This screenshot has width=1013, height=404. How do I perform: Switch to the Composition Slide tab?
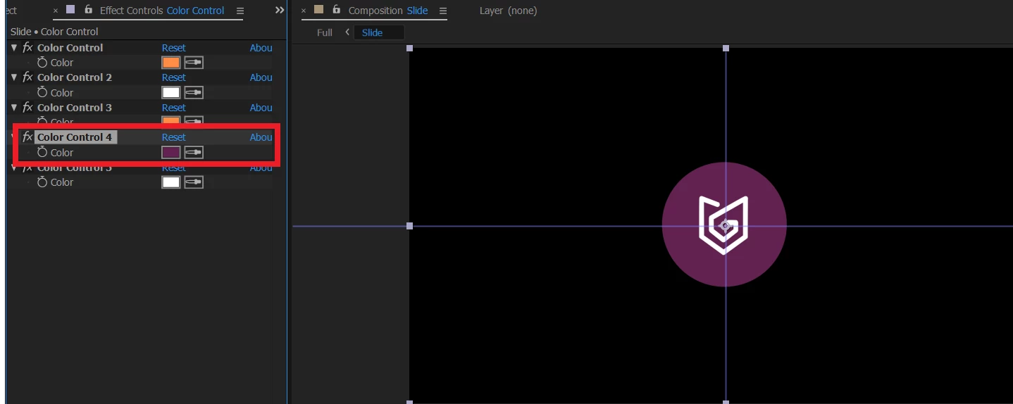(388, 11)
